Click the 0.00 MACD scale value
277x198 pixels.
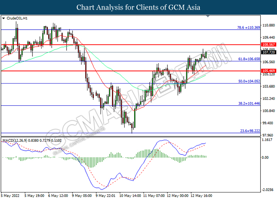pos(265,157)
